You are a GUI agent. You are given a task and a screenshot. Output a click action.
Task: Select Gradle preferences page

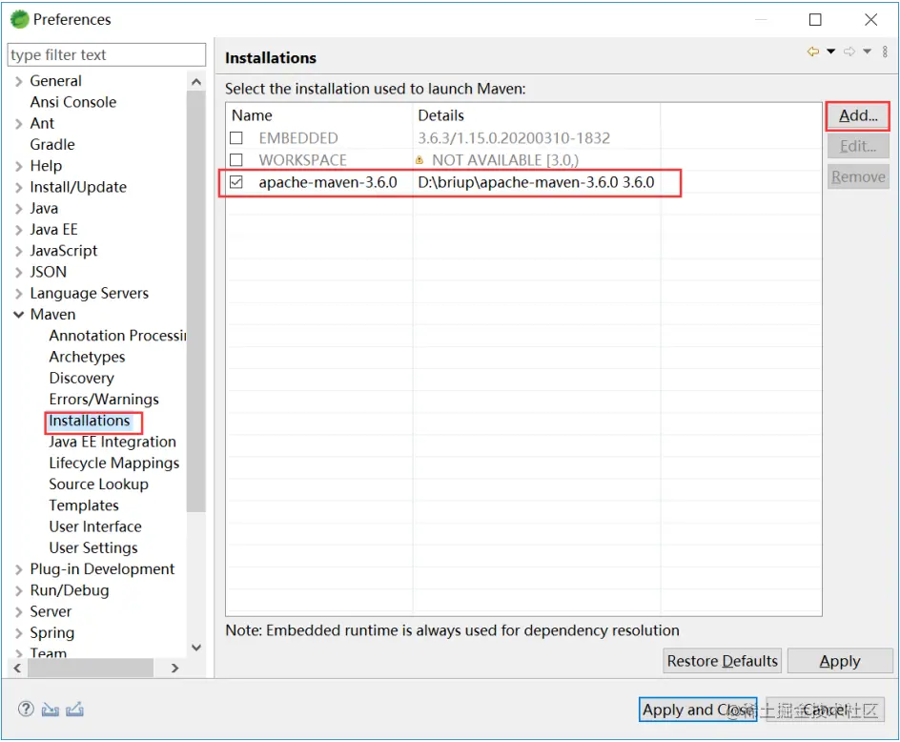coord(52,145)
